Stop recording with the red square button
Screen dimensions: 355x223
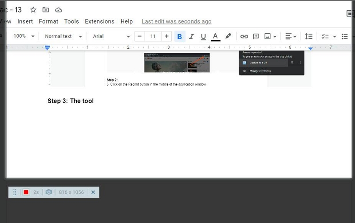(26, 192)
